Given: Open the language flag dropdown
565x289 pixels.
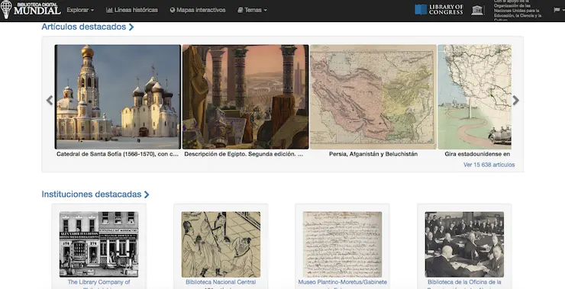Looking at the screenshot, I should (559, 10).
